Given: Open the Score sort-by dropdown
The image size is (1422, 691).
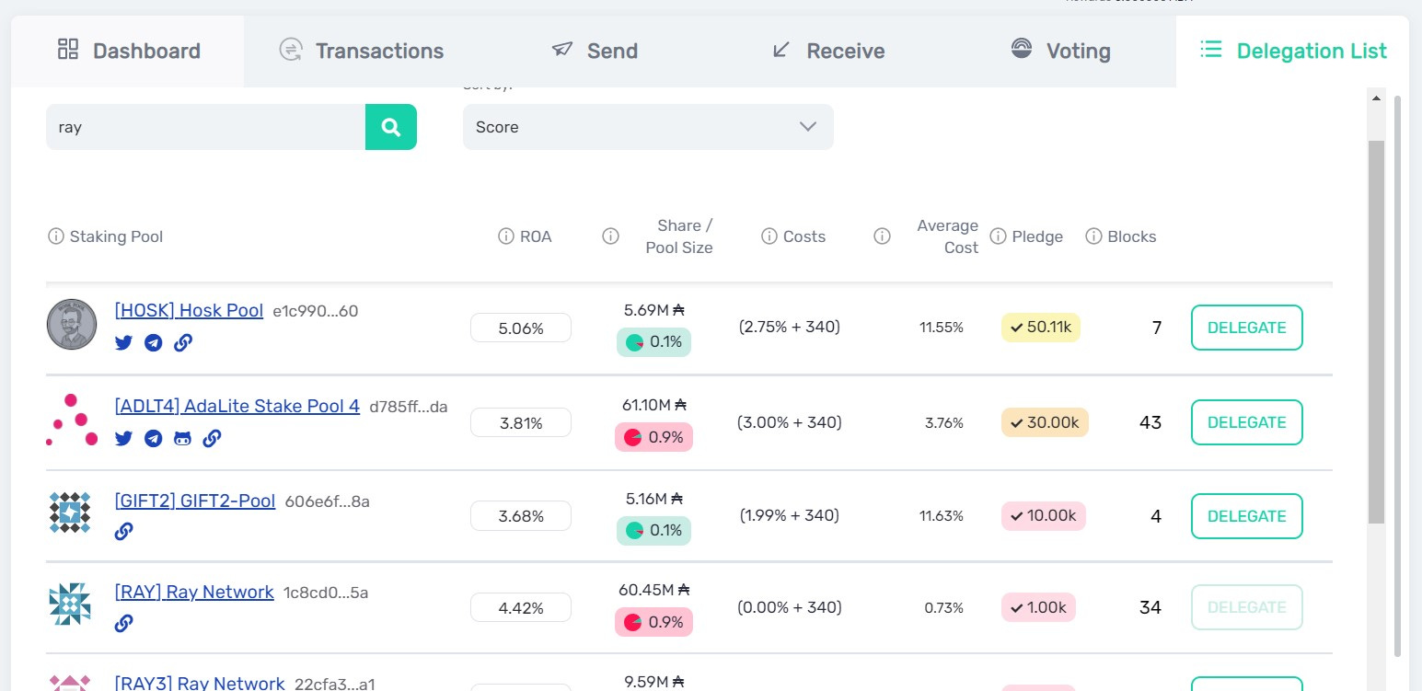Looking at the screenshot, I should 648,127.
